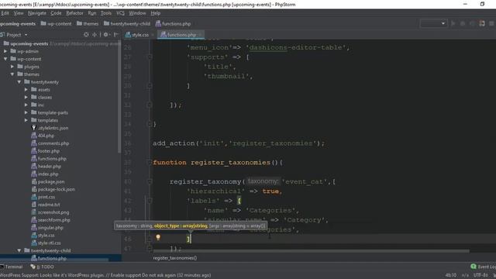Click the Run button in toolbar
Image resolution: width=496 pixels, height=279 pixels.
click(453, 23)
